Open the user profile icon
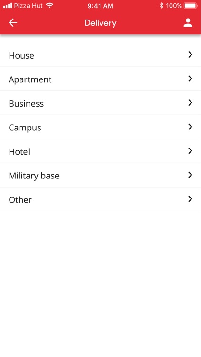Image resolution: width=201 pixels, height=357 pixels. (x=188, y=23)
